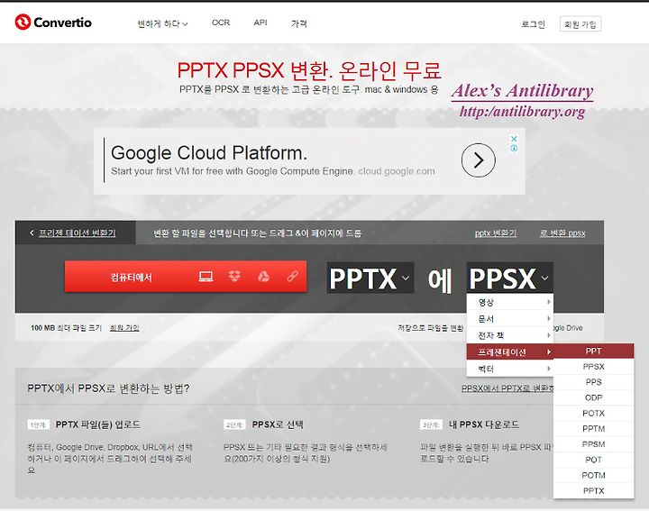Open the pptx 변환기 link
This screenshot has width=649, height=511.
[496, 233]
